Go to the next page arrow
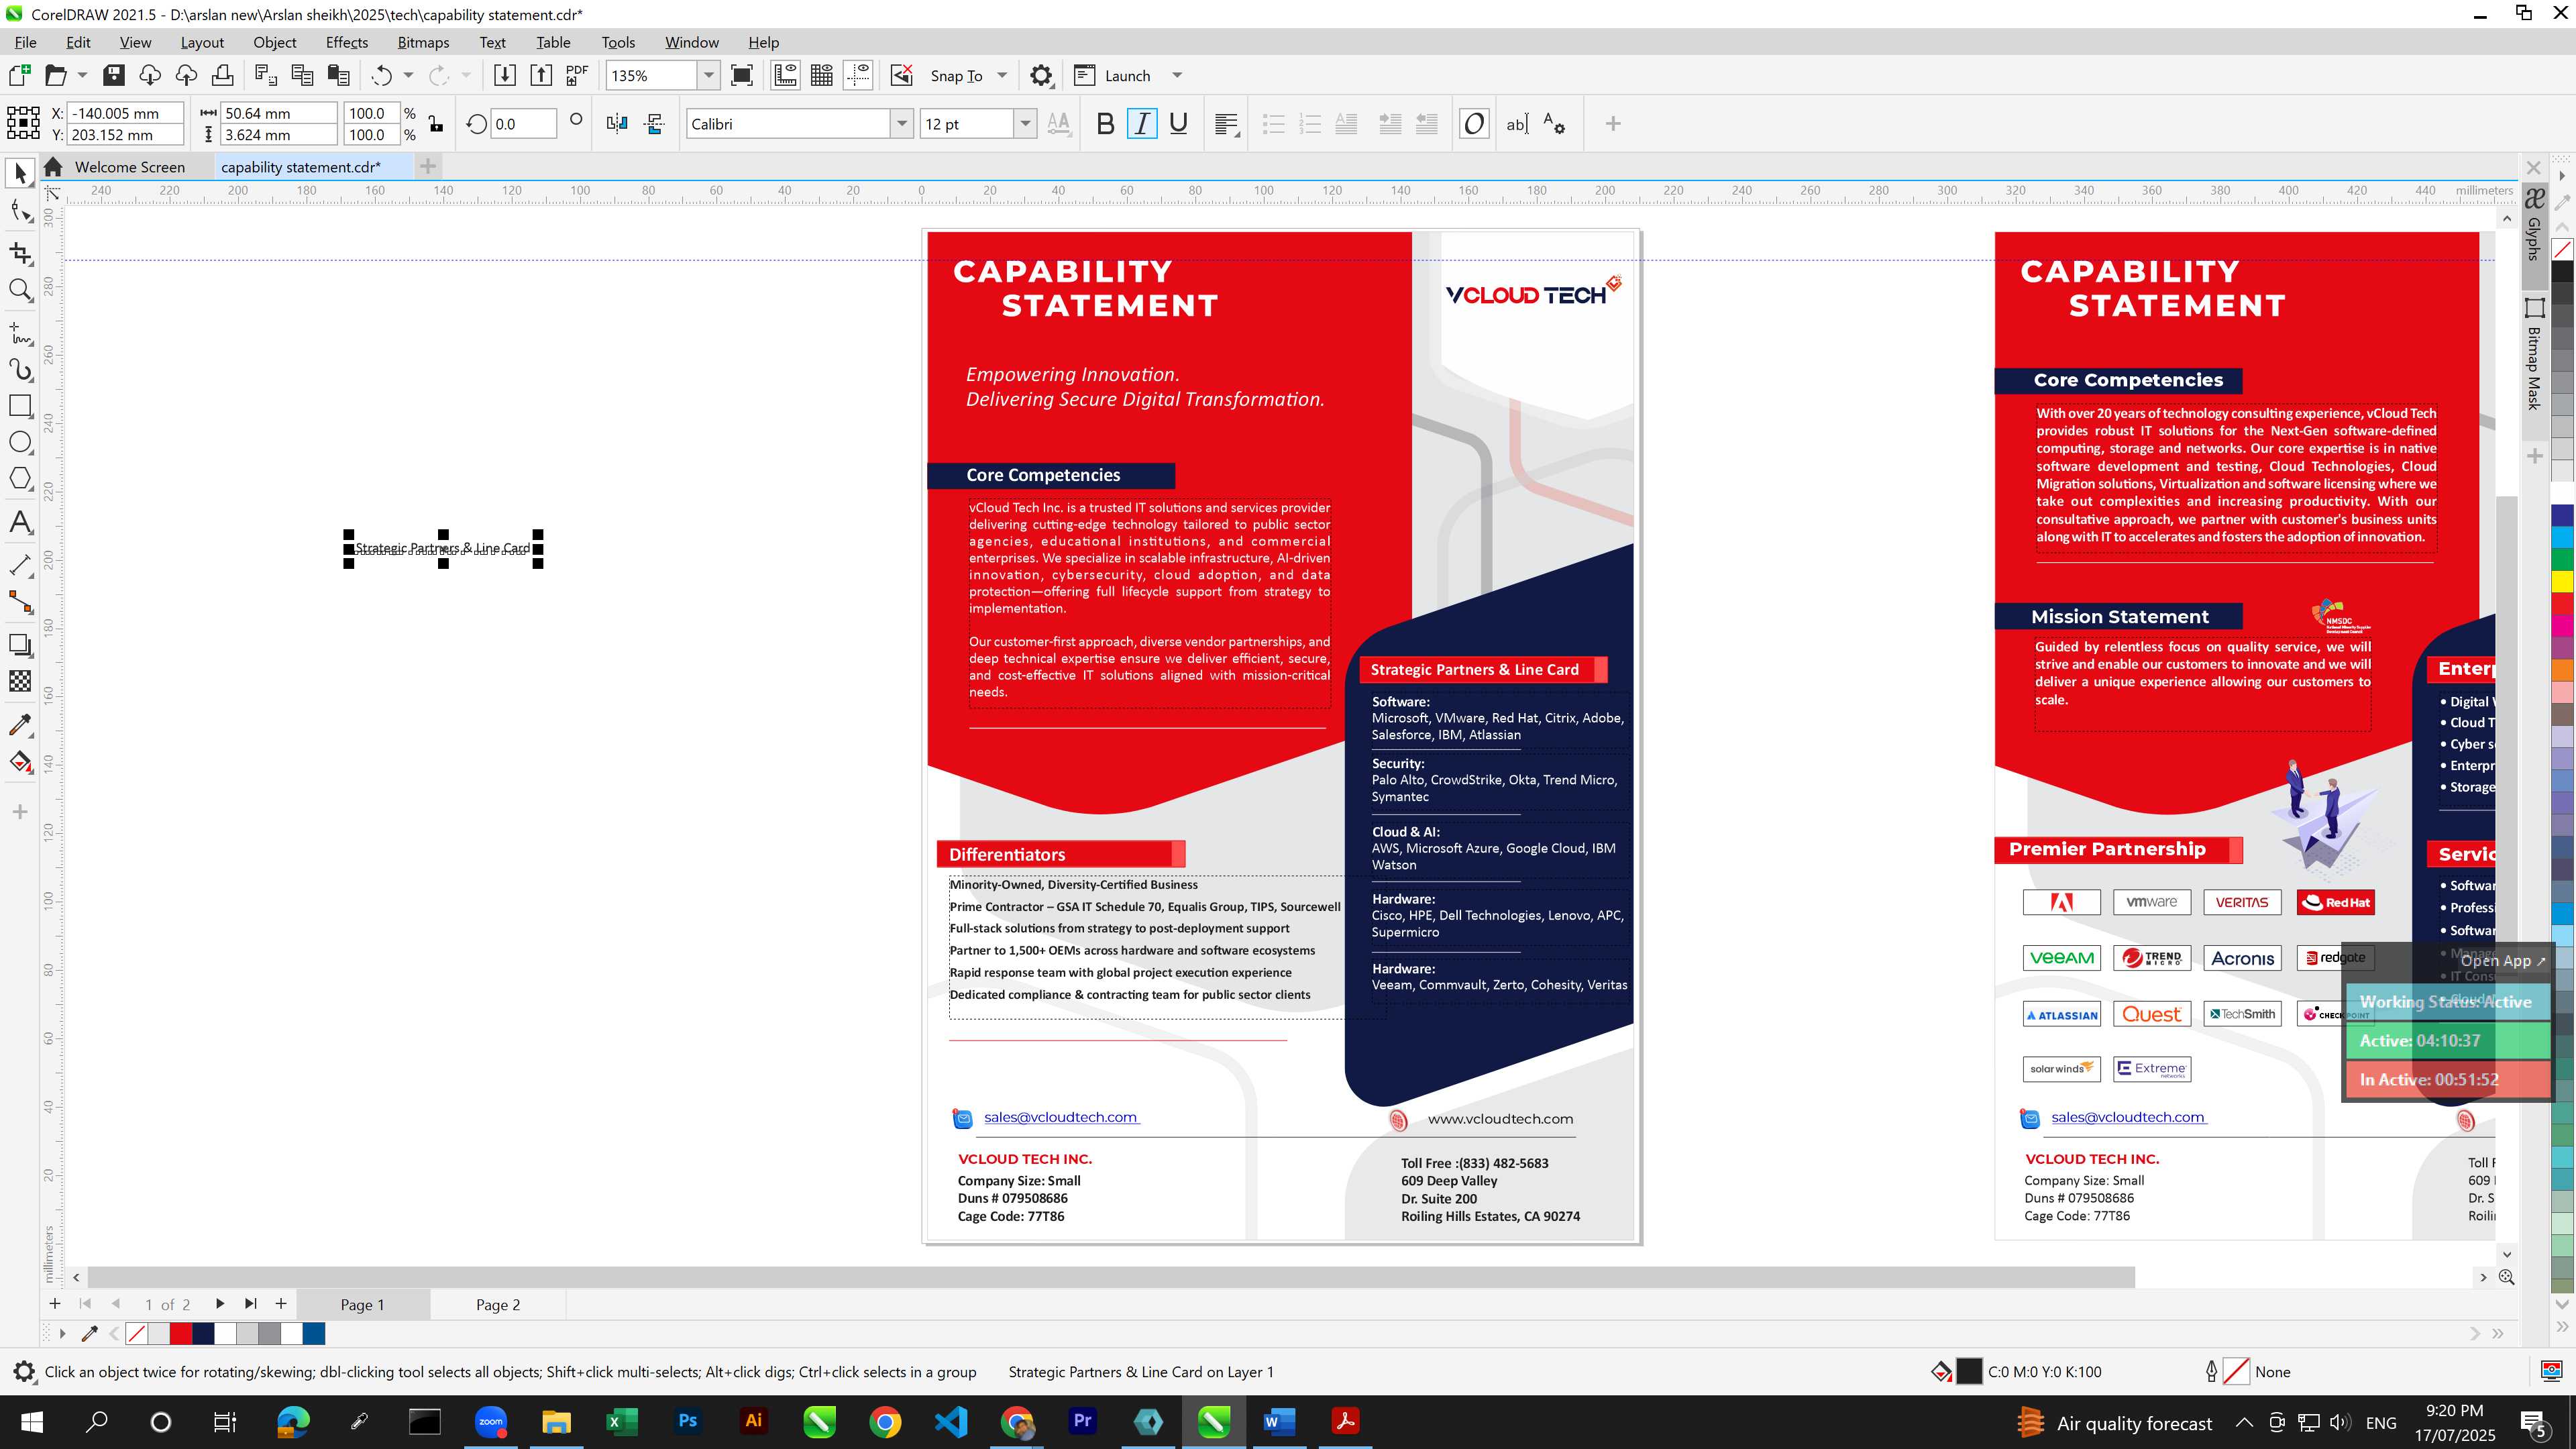 (x=219, y=1304)
